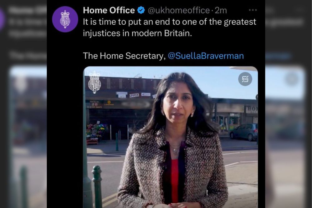
Task: Click the blurred blue mention link at right
Action: [x=278, y=56]
